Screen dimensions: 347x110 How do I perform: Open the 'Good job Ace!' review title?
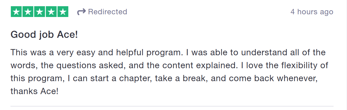coord(44,35)
